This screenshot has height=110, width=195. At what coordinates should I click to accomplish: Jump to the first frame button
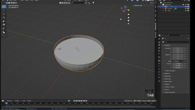pyautogui.click(x=74, y=101)
